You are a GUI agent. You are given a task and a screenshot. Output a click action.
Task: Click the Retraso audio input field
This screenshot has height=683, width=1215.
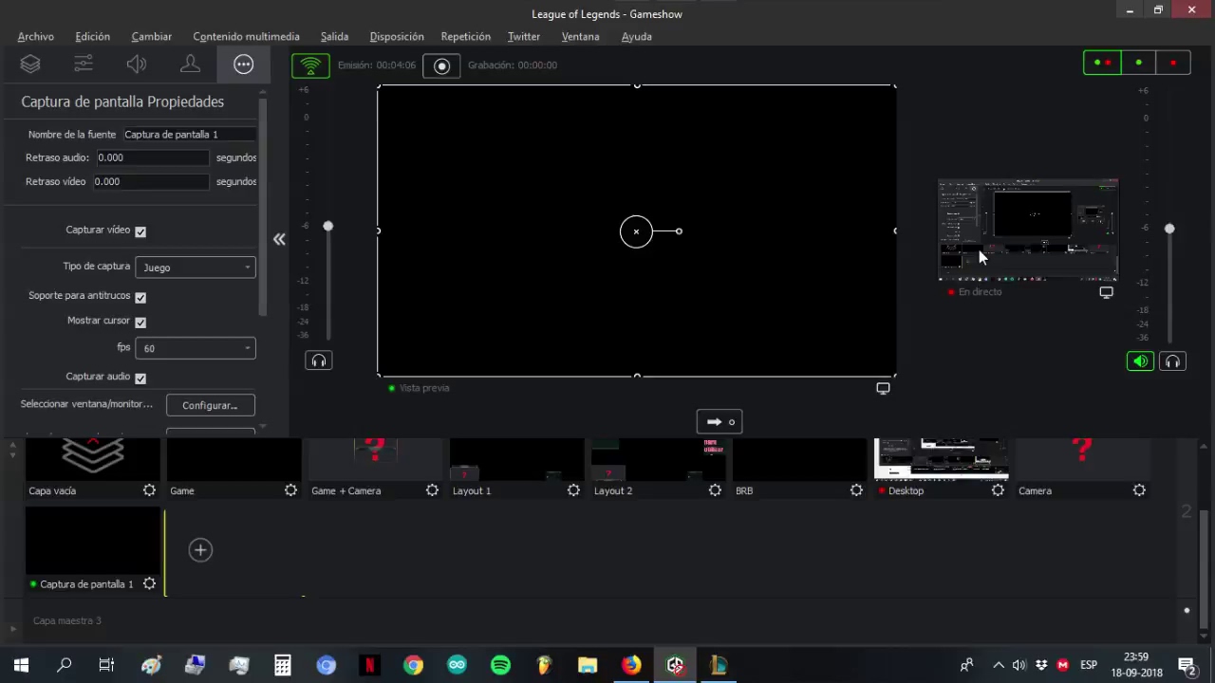coord(151,157)
